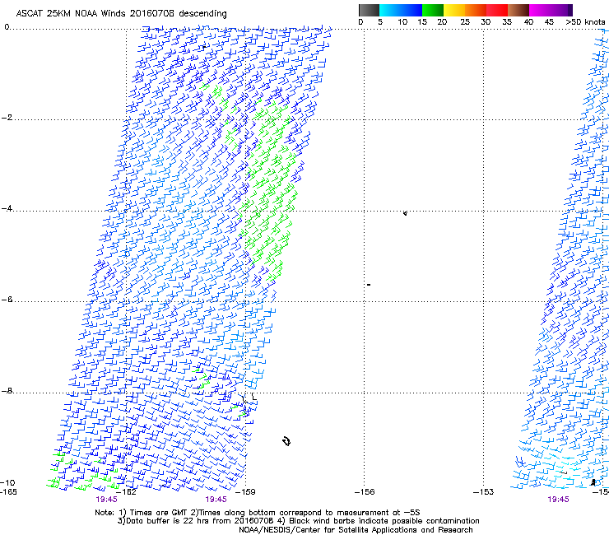609x535 pixels.
Task: Select the green 15-20 knots color band
Action: (x=433, y=10)
